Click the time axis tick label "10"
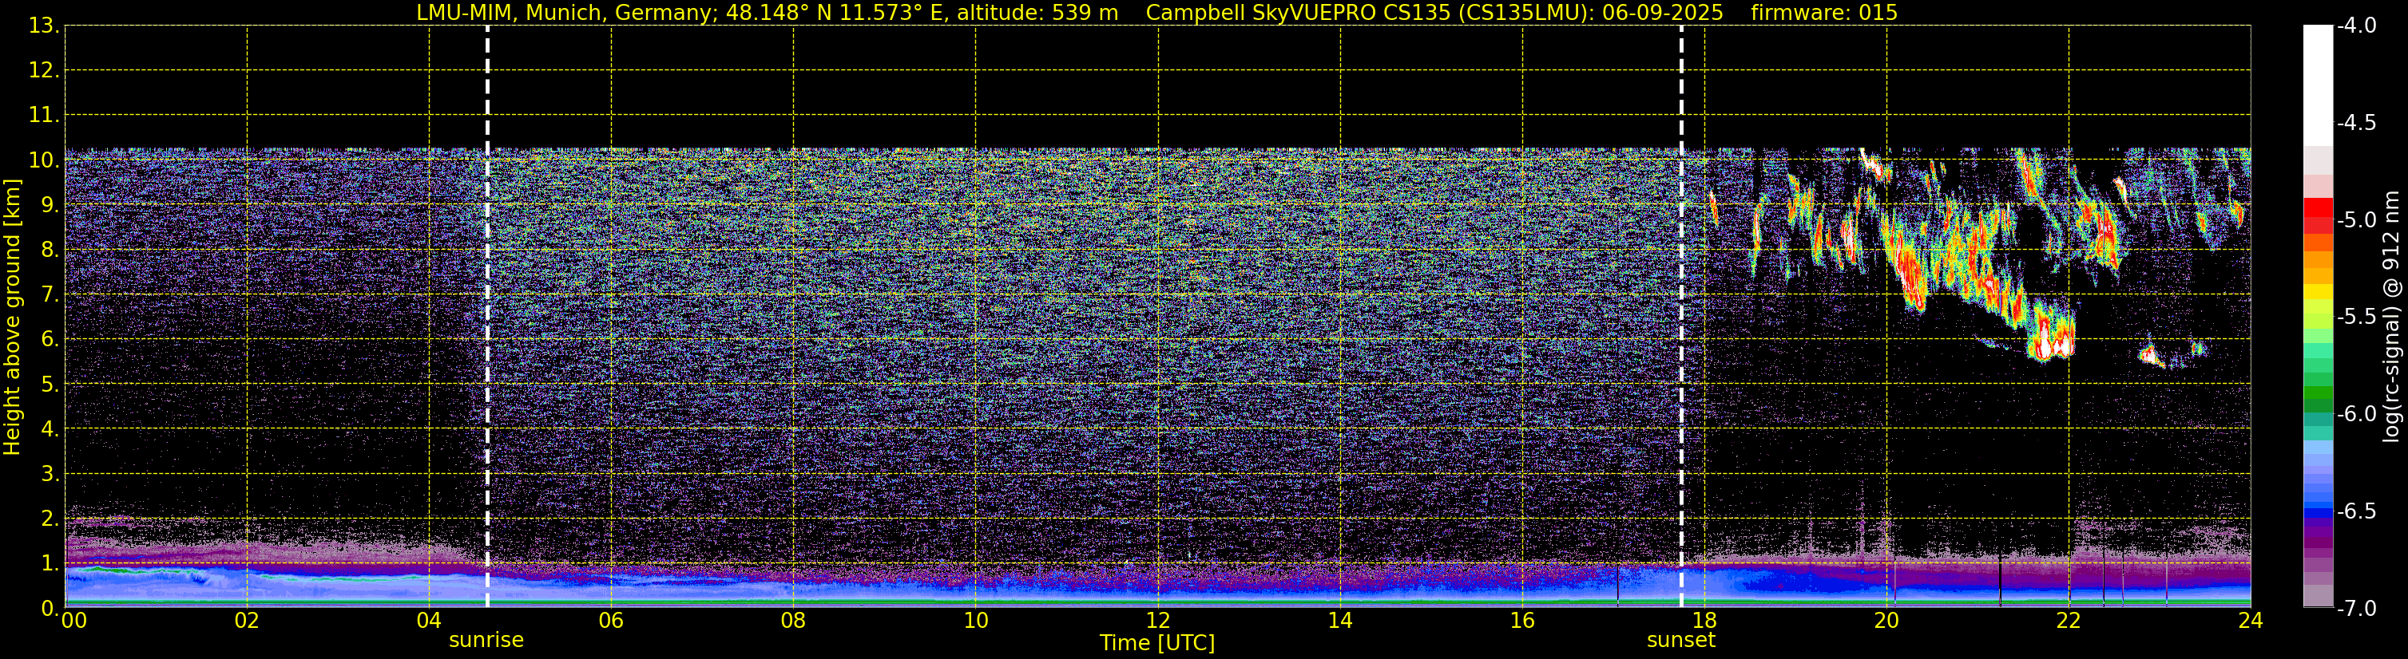This screenshot has width=2408, height=659. pos(976,620)
